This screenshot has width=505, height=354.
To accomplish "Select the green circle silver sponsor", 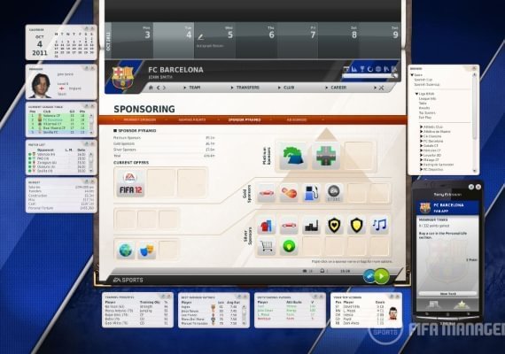I will (x=289, y=247).
